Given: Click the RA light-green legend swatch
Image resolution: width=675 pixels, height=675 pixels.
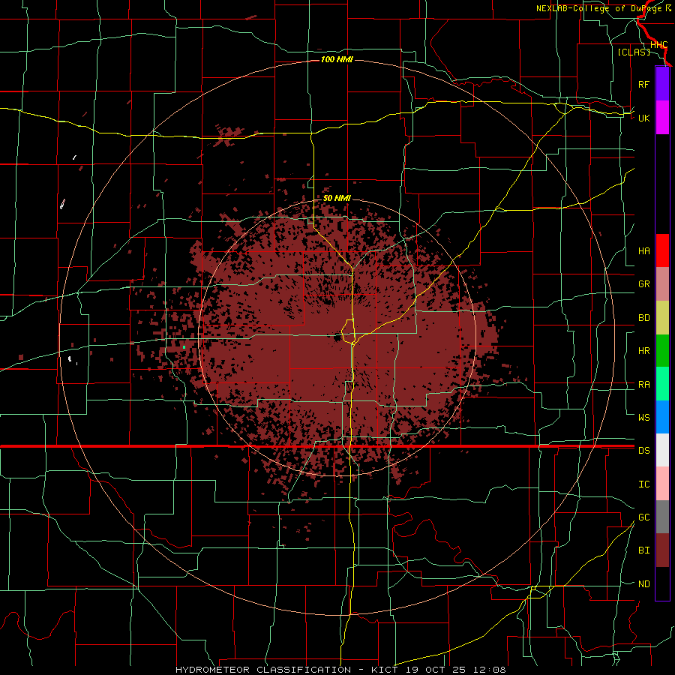Looking at the screenshot, I should (662, 384).
